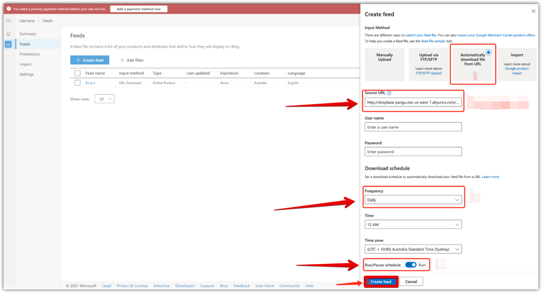This screenshot has height=293, width=542.
Task: Click the Lakinana breadcrumb link
Action: pos(26,21)
